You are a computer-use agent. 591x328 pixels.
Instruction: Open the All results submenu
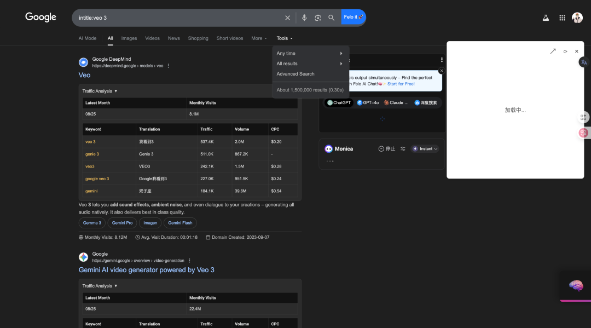310,64
